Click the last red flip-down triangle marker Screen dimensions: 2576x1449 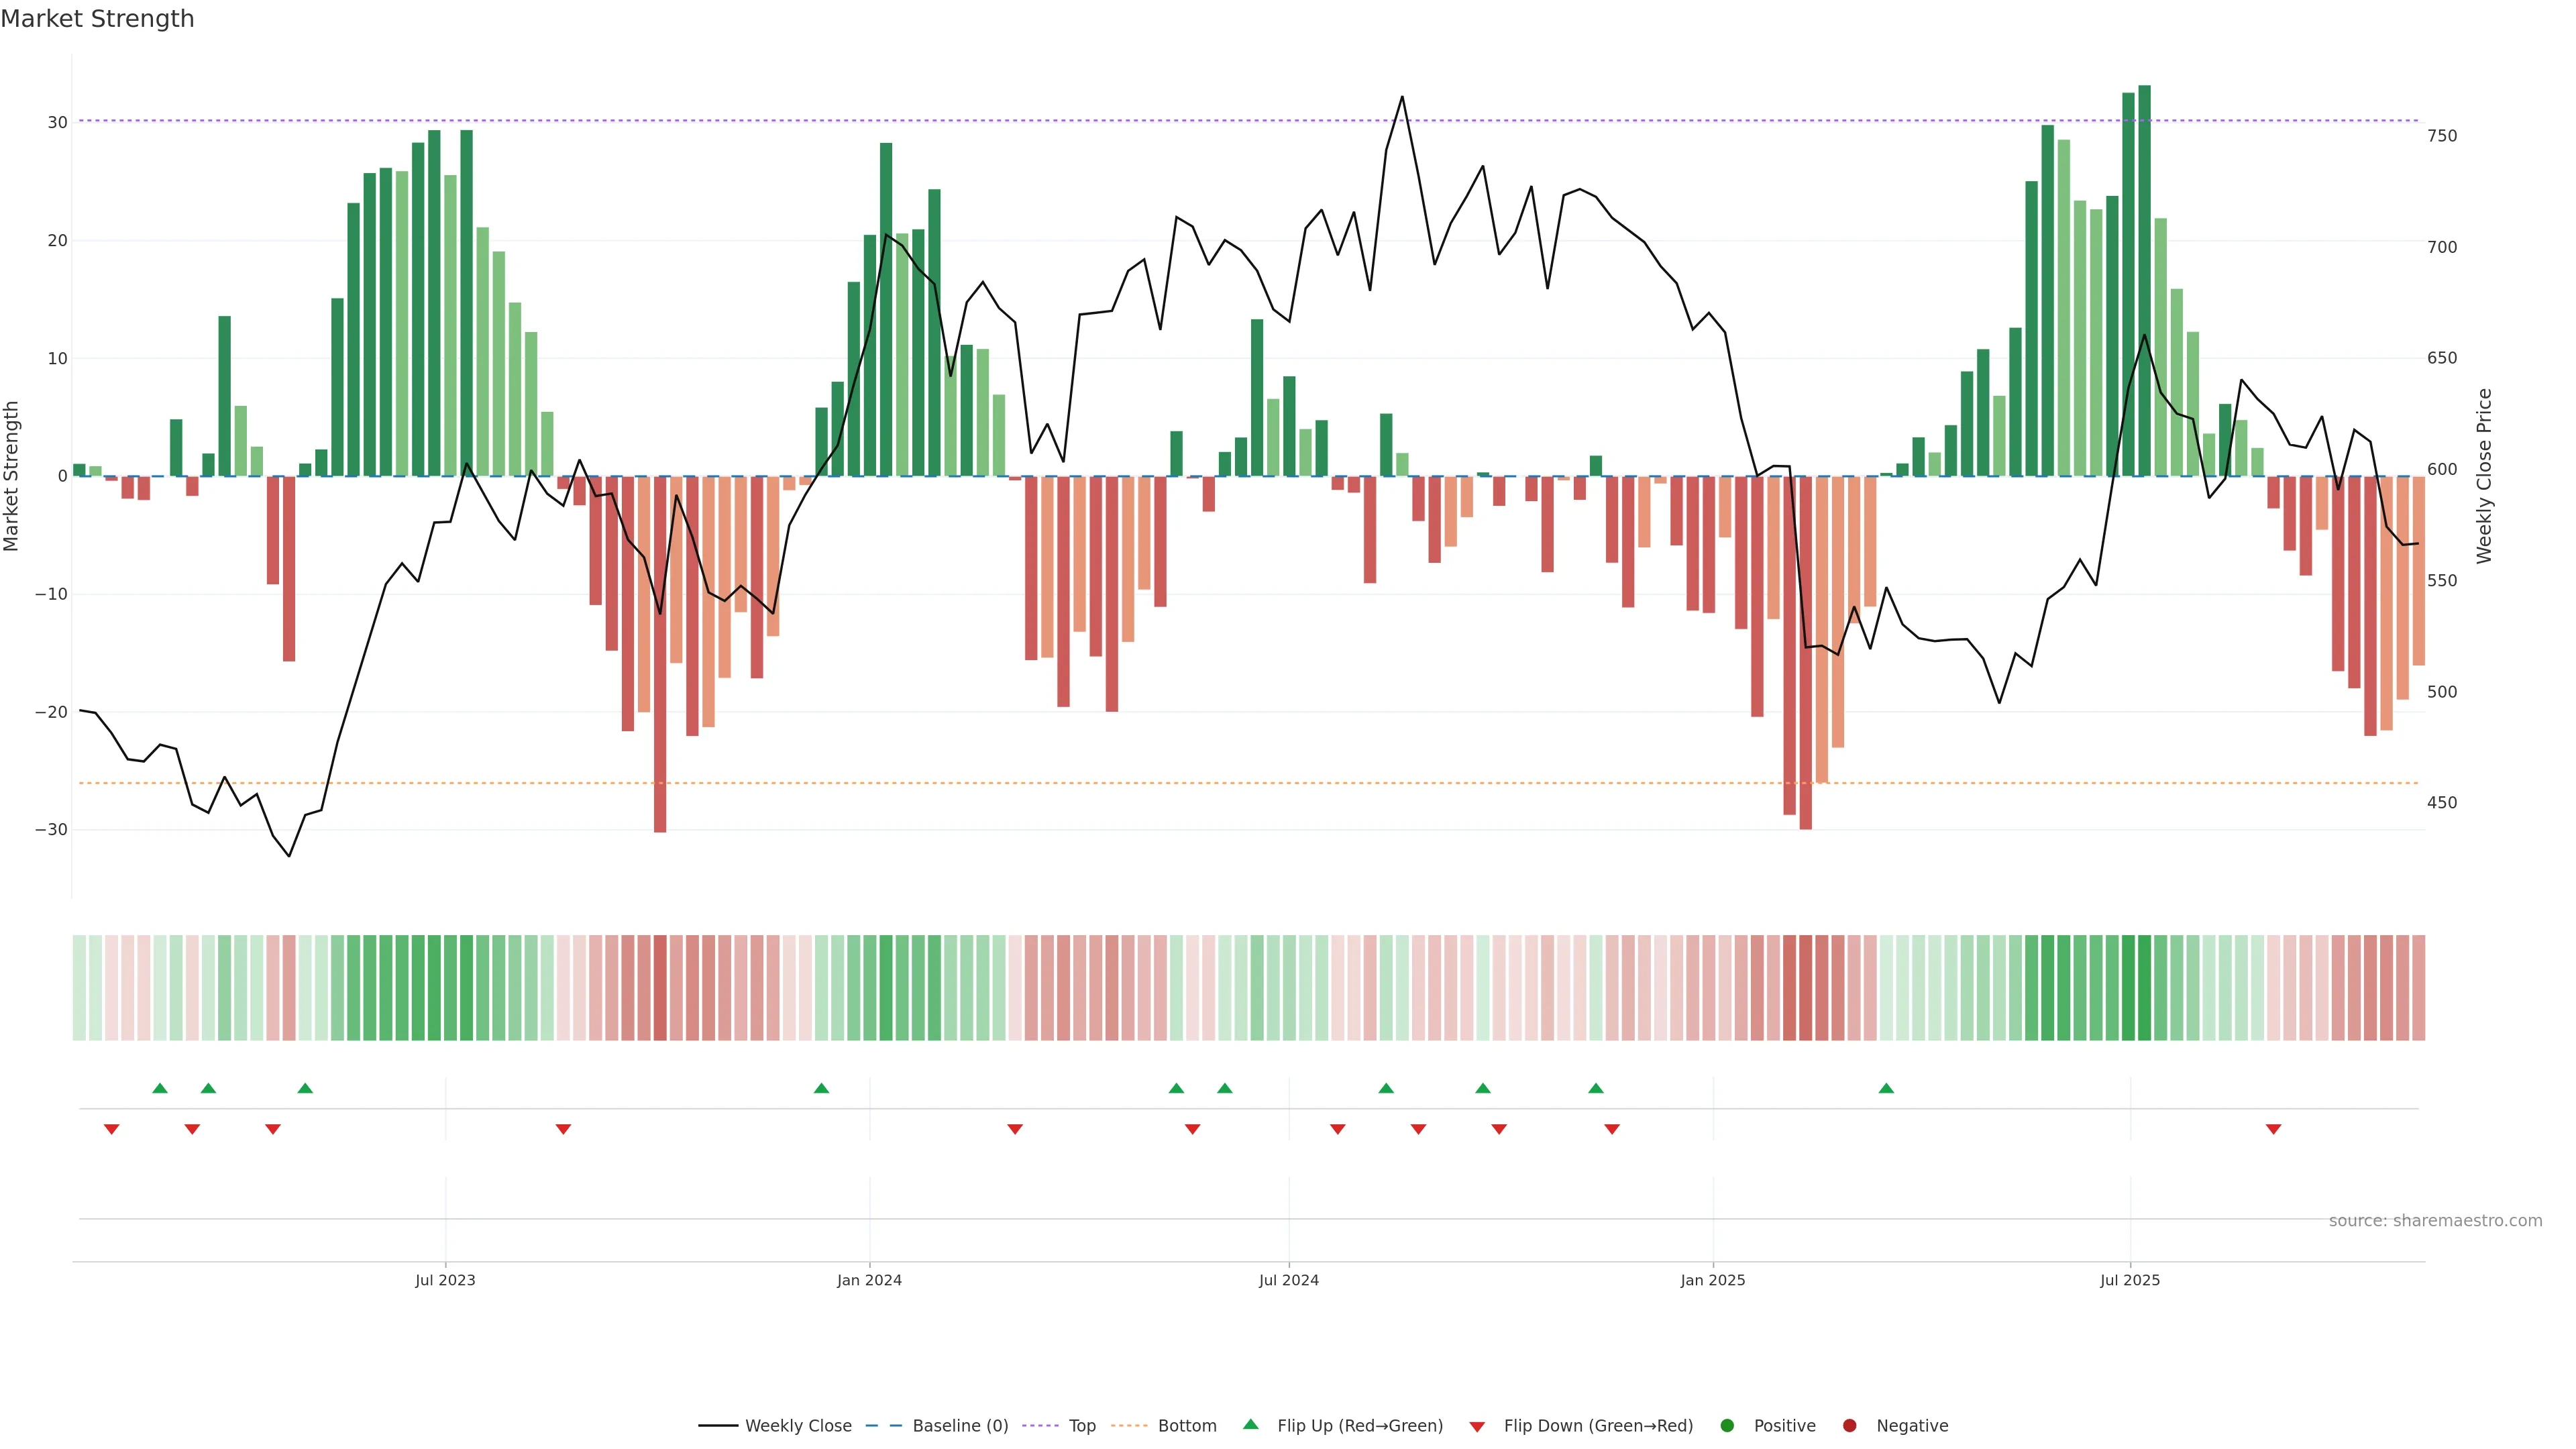[2273, 1129]
